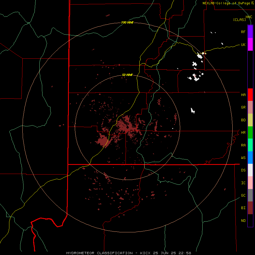Click the IC pink legend swatch

pyautogui.click(x=250, y=183)
